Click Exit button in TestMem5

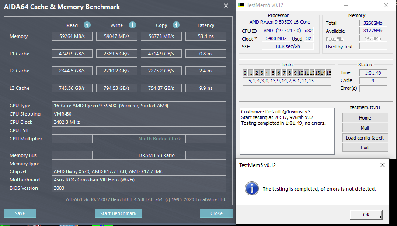[365, 147]
